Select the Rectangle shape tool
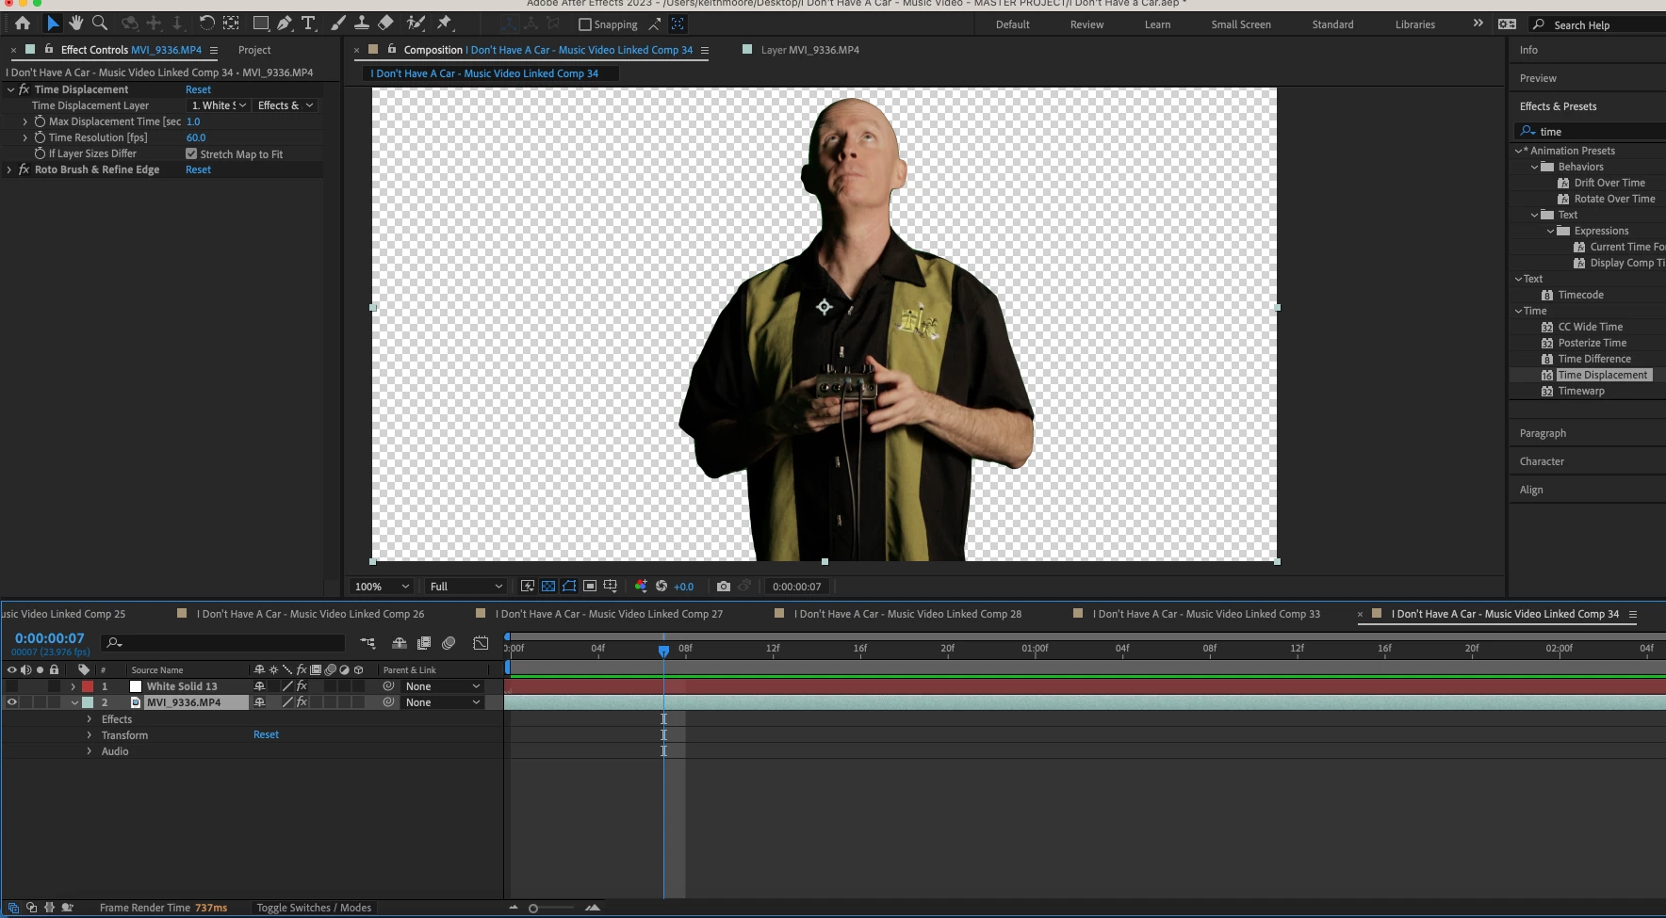This screenshot has width=1666, height=918. 261,24
